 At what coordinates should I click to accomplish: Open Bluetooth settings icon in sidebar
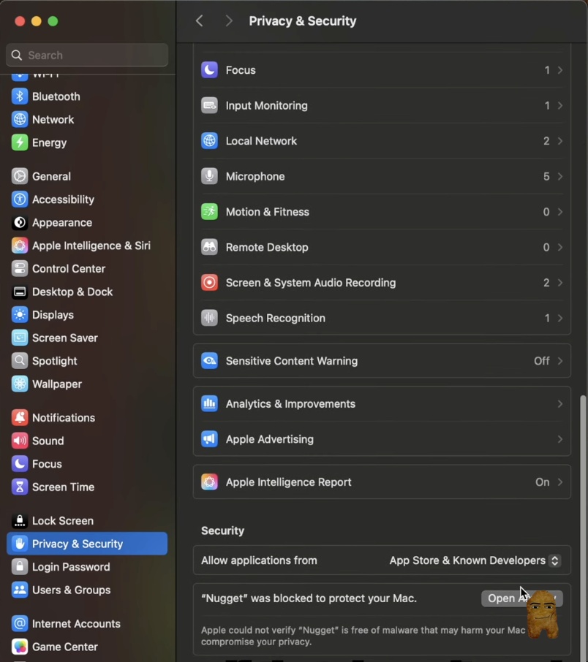click(20, 96)
